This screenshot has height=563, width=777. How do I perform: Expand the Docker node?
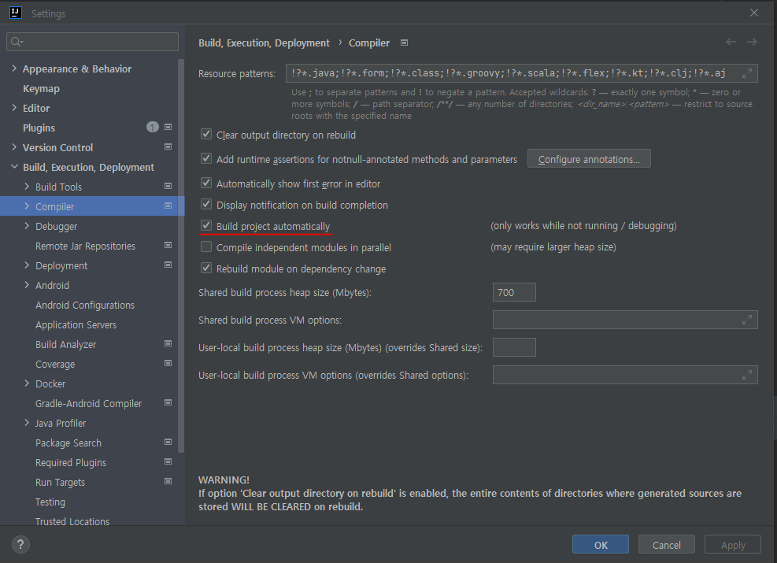coord(27,383)
